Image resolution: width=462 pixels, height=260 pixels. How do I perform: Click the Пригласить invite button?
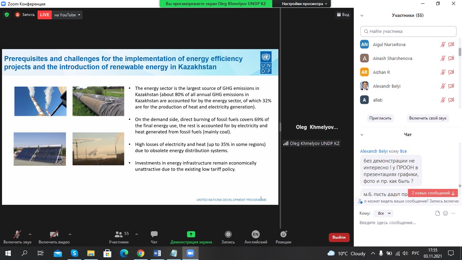(x=380, y=118)
